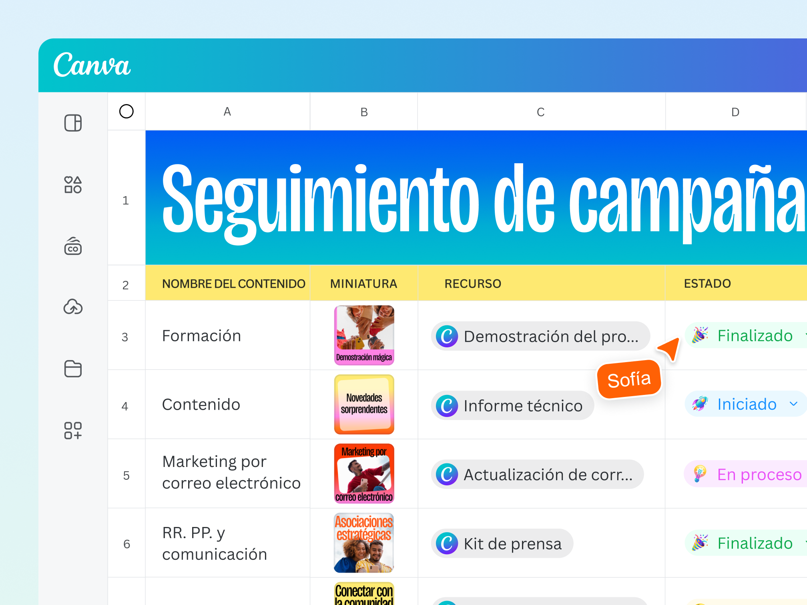Click the Canva icon beside Kit de prensa
The image size is (807, 605).
point(447,543)
